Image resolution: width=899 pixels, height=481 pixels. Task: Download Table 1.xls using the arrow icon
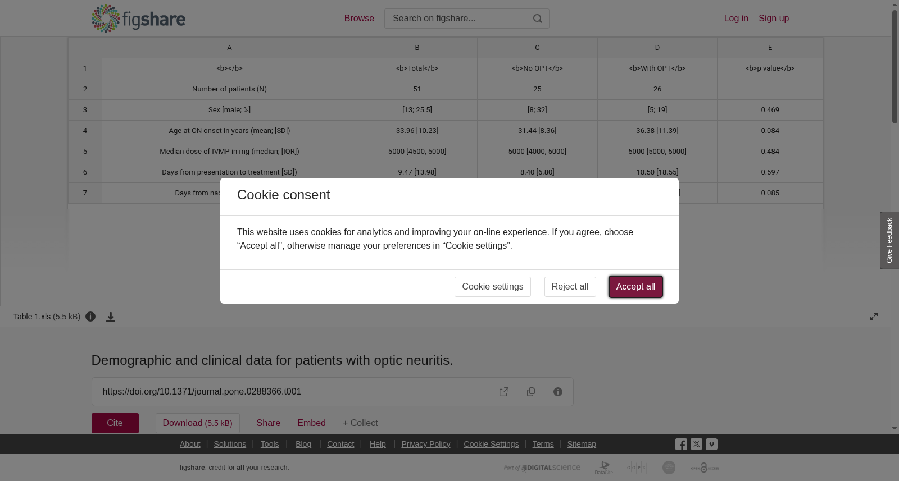111,317
